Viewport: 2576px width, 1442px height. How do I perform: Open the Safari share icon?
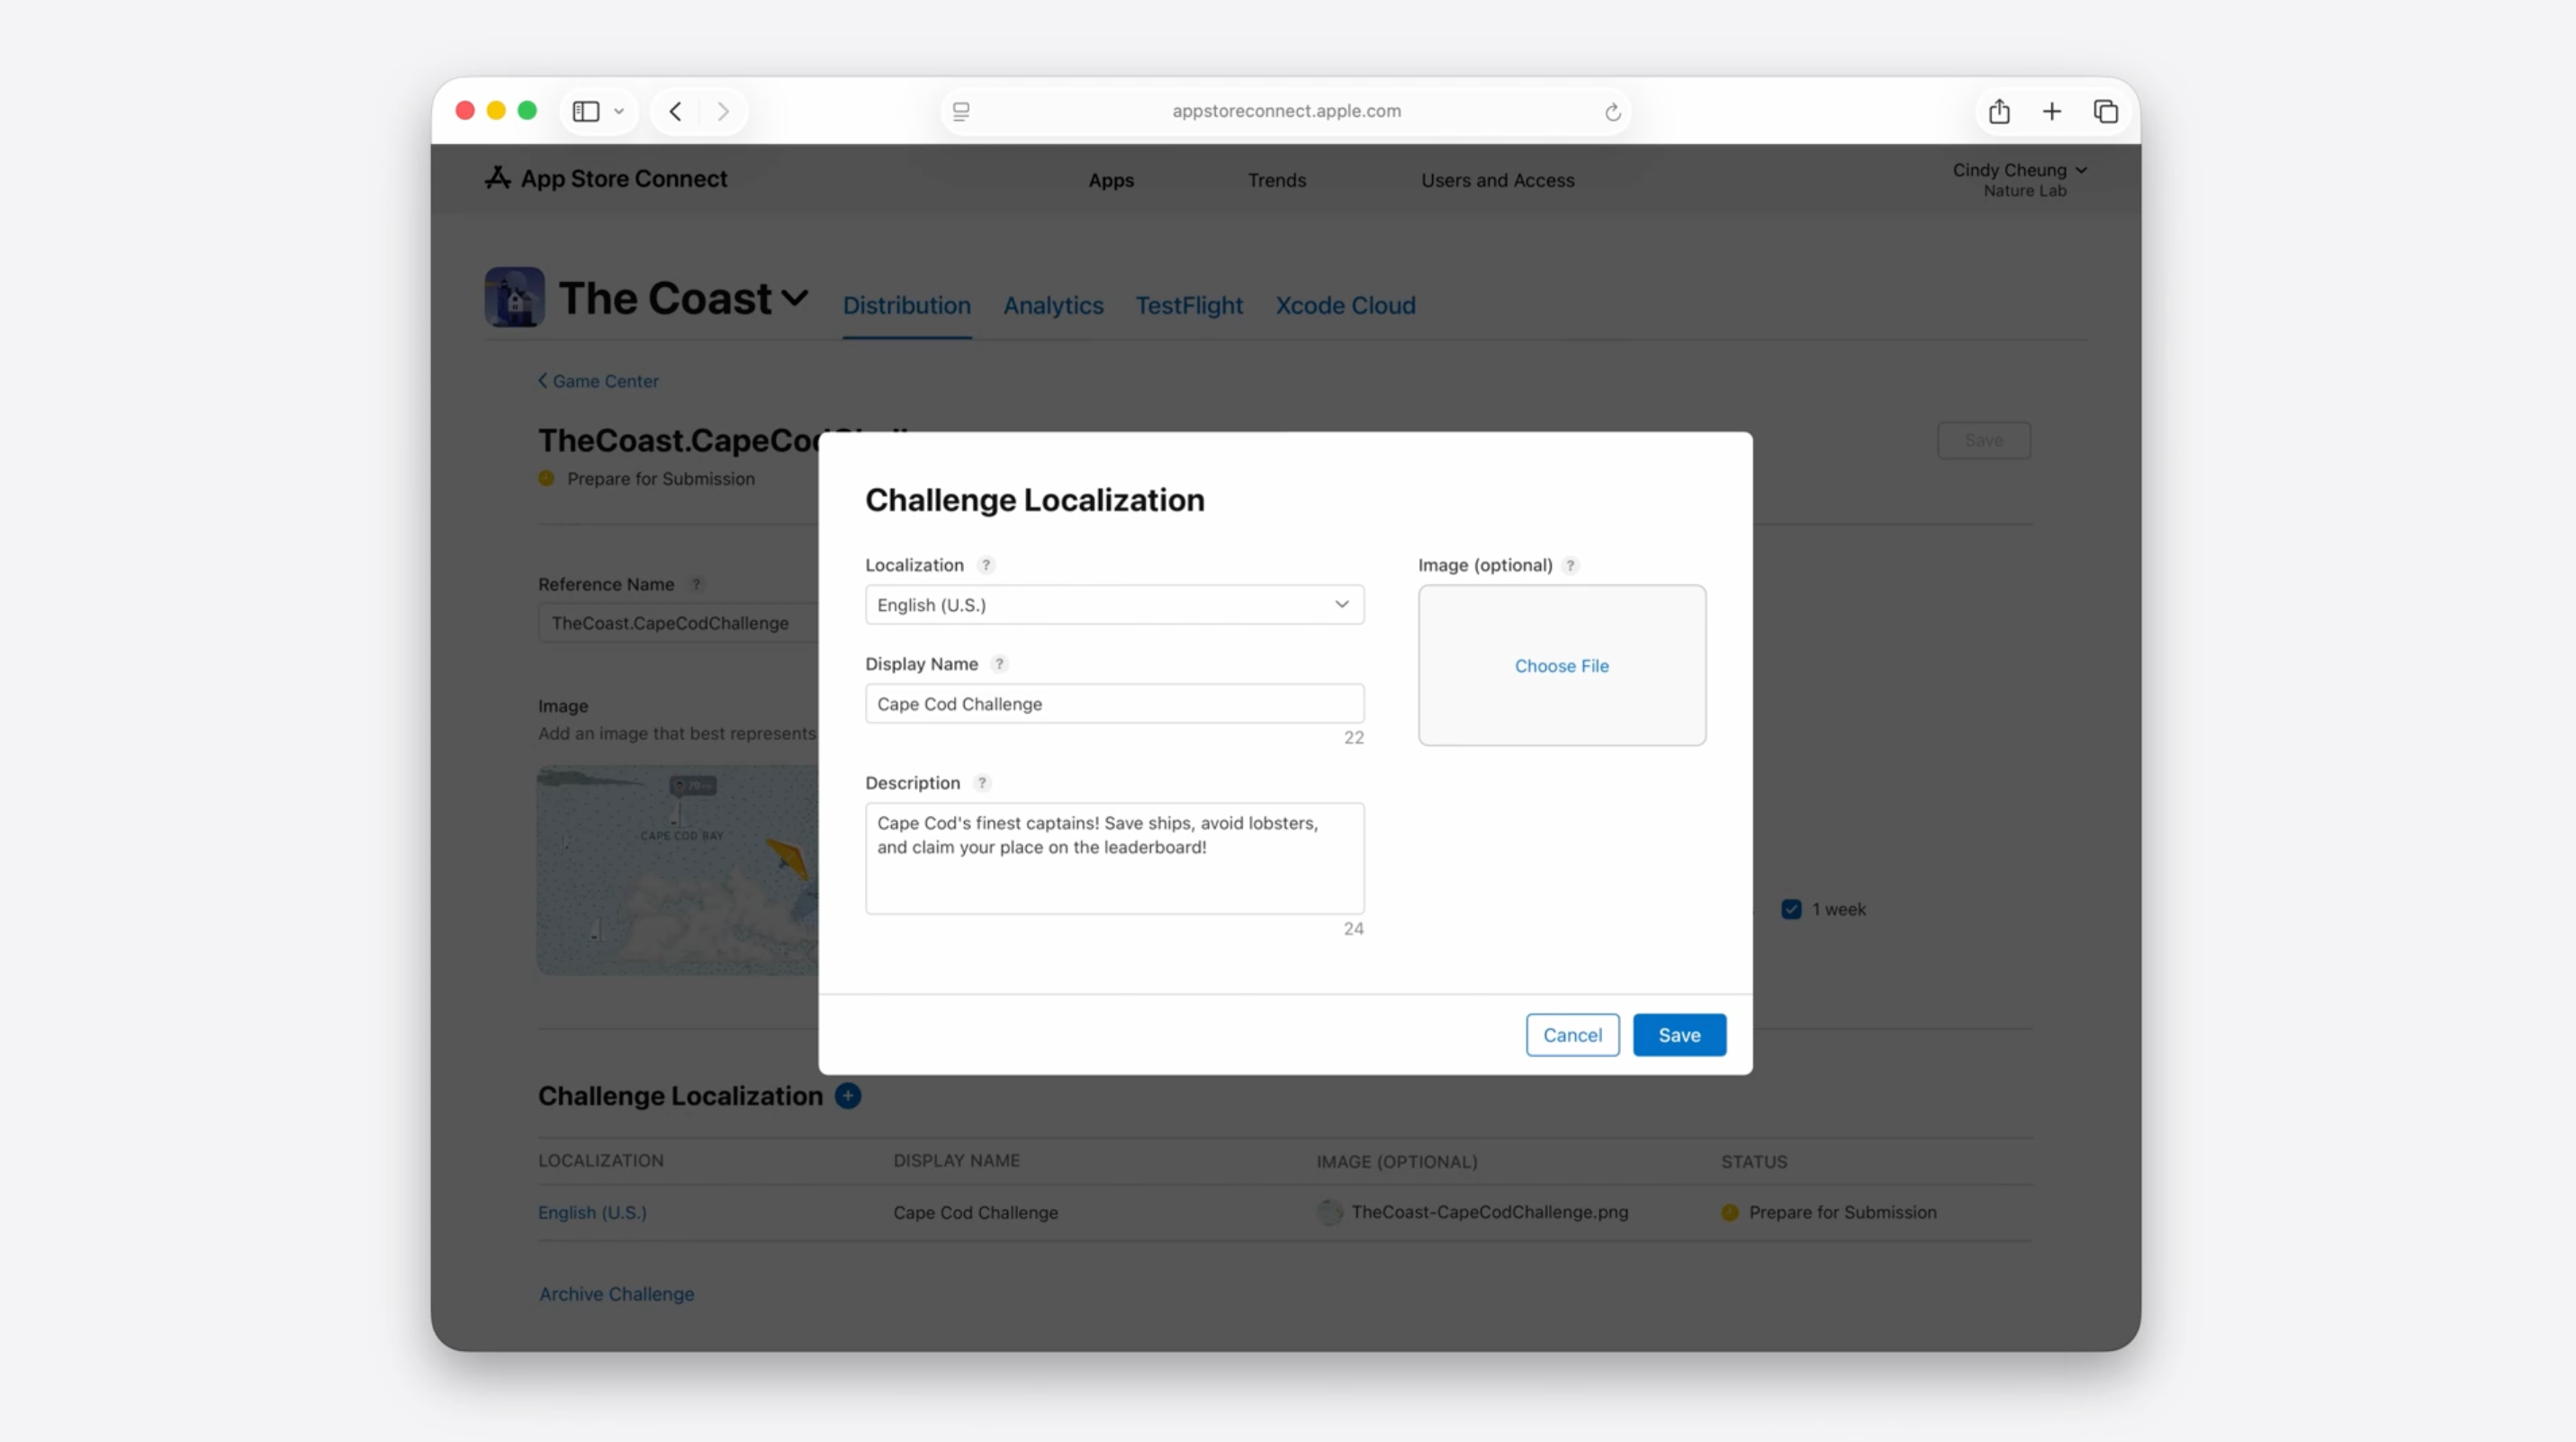tap(1999, 111)
